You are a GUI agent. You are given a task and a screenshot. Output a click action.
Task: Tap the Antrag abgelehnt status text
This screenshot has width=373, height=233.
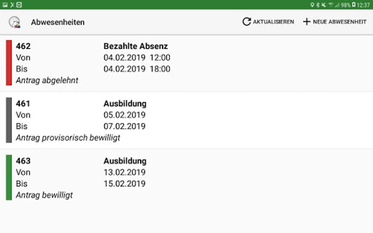pyautogui.click(x=47, y=80)
